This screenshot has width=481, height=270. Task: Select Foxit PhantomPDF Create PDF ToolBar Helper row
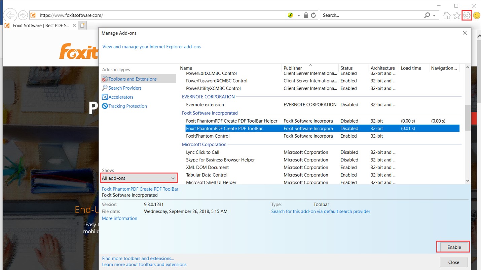tap(323, 121)
